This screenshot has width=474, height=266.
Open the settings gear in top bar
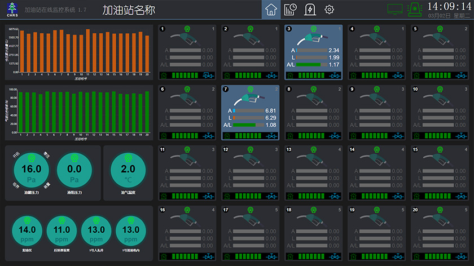point(329,10)
